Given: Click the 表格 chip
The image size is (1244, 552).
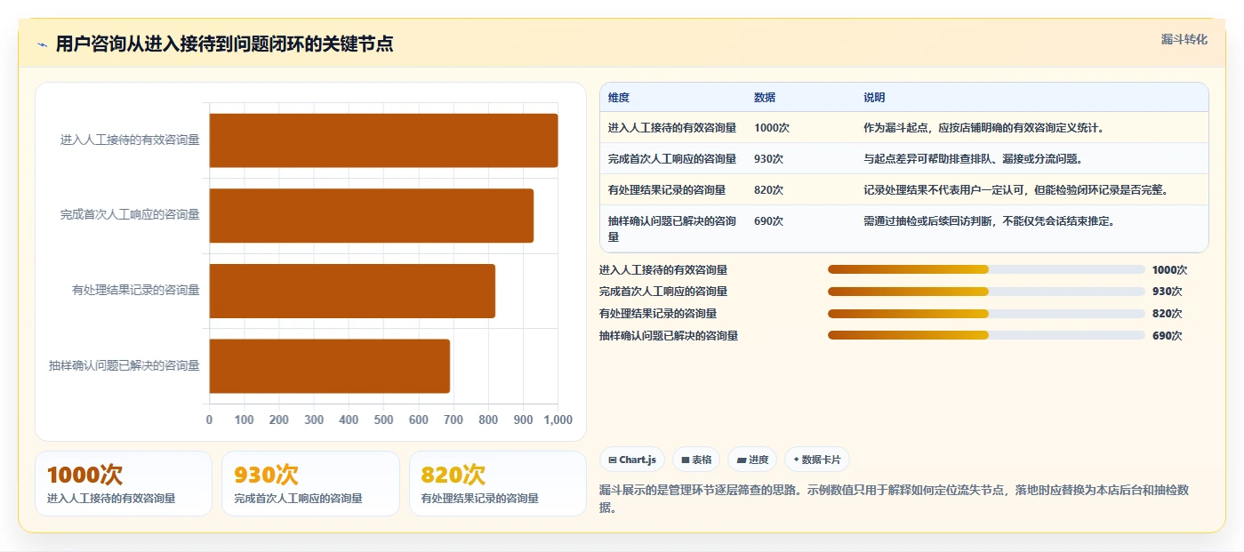Looking at the screenshot, I should click(696, 460).
